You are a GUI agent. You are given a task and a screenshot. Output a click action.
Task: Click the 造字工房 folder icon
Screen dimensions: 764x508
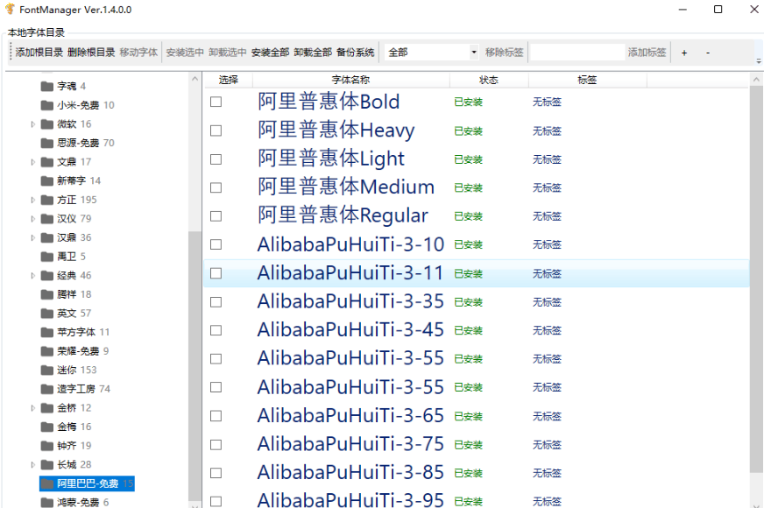click(46, 389)
